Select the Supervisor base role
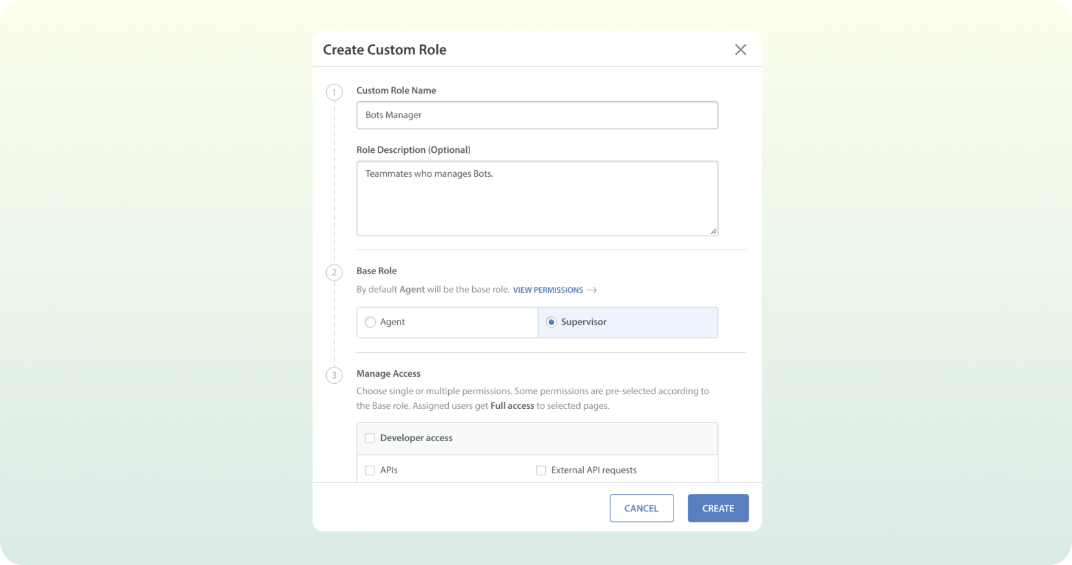 [551, 322]
